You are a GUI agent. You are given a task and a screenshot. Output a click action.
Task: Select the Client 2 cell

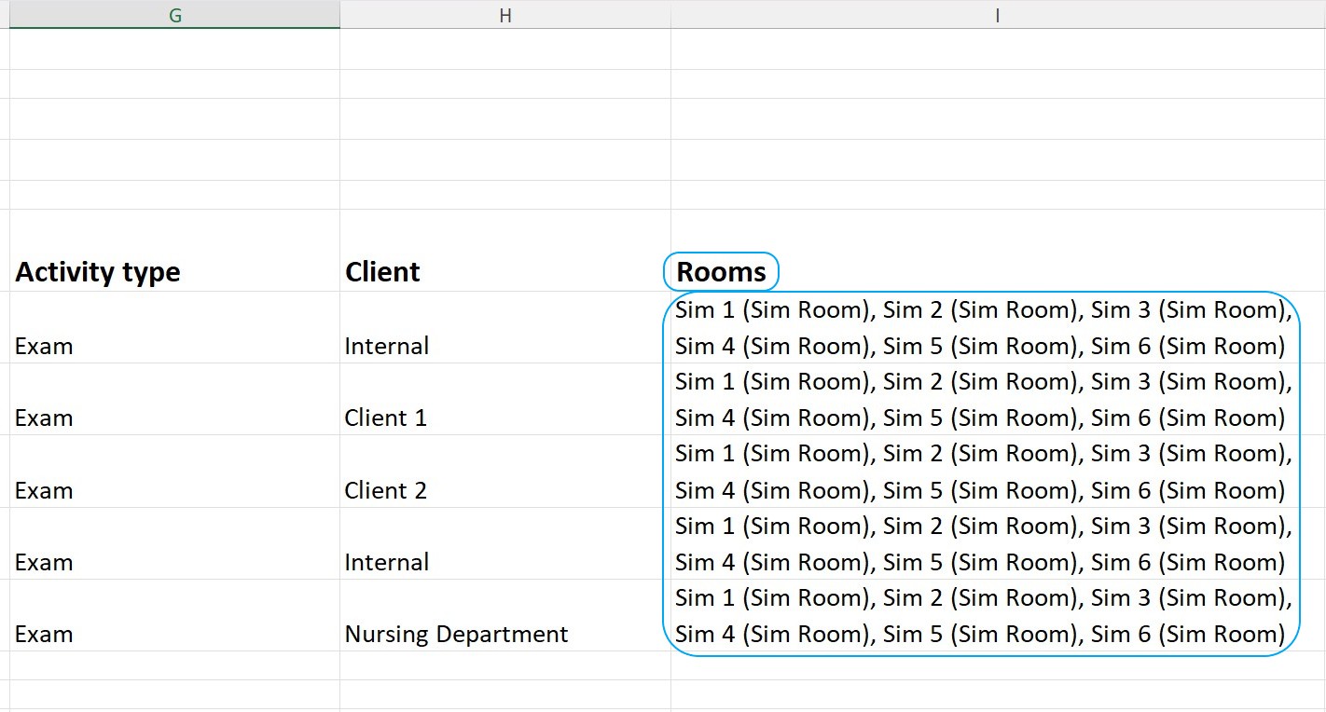click(505, 472)
